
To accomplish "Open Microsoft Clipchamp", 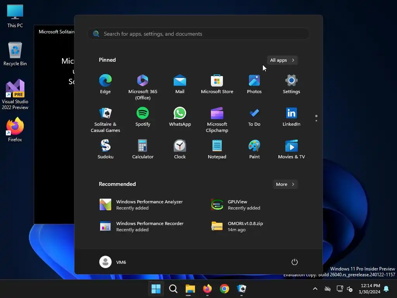I will pos(217,120).
